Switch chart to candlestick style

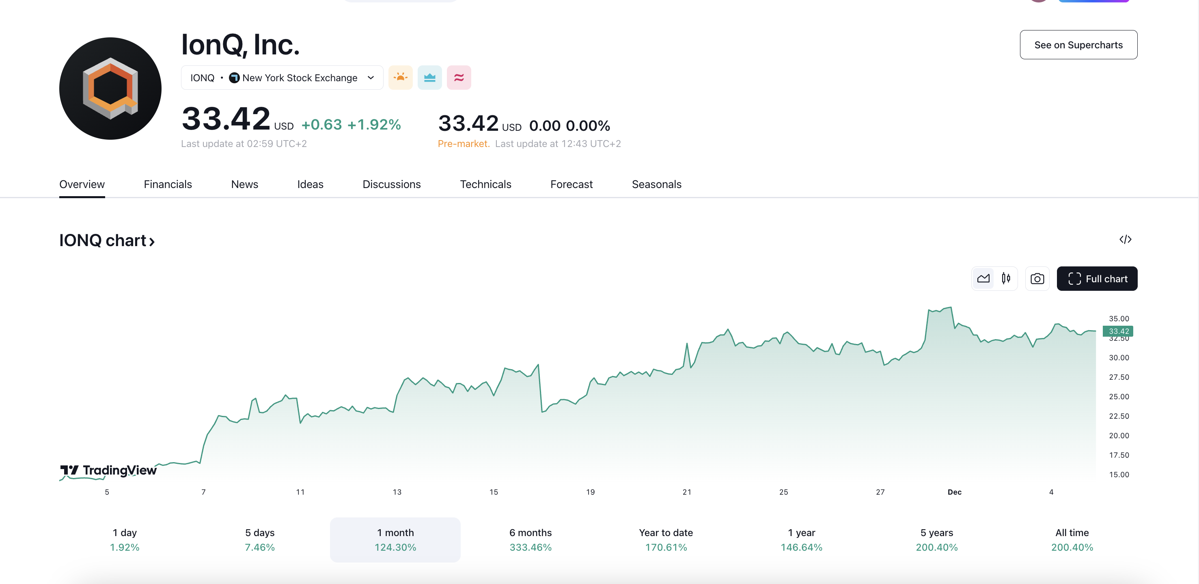point(1005,278)
